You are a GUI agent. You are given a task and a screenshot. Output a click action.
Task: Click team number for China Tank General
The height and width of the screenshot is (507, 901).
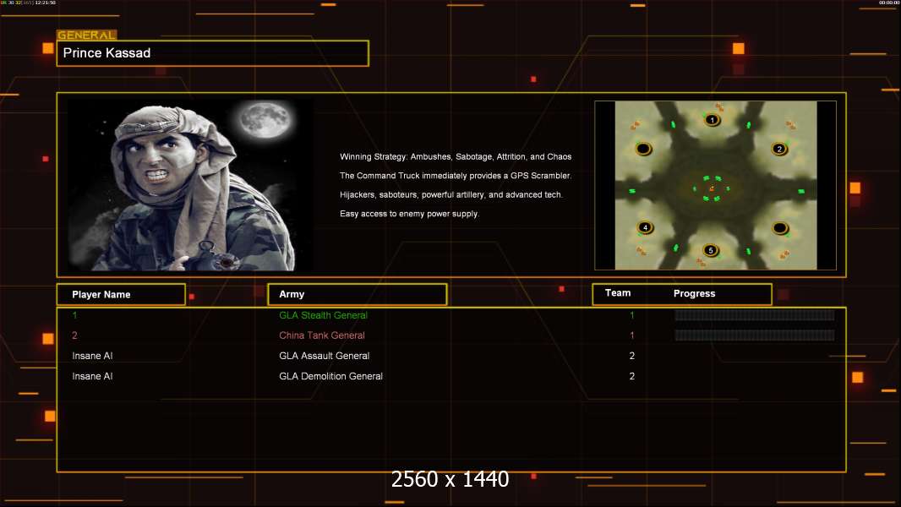pos(632,335)
